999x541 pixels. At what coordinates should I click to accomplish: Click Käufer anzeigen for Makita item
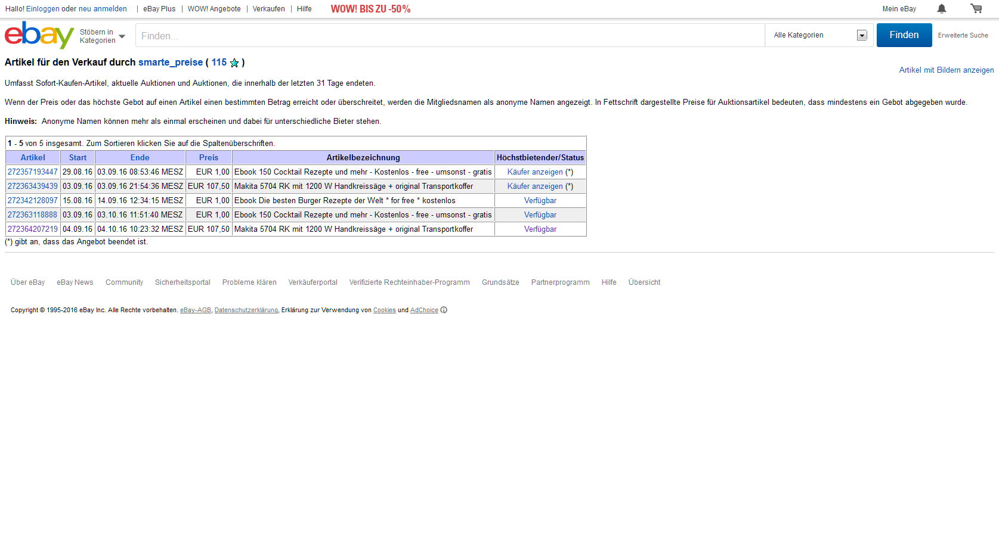[x=535, y=186]
